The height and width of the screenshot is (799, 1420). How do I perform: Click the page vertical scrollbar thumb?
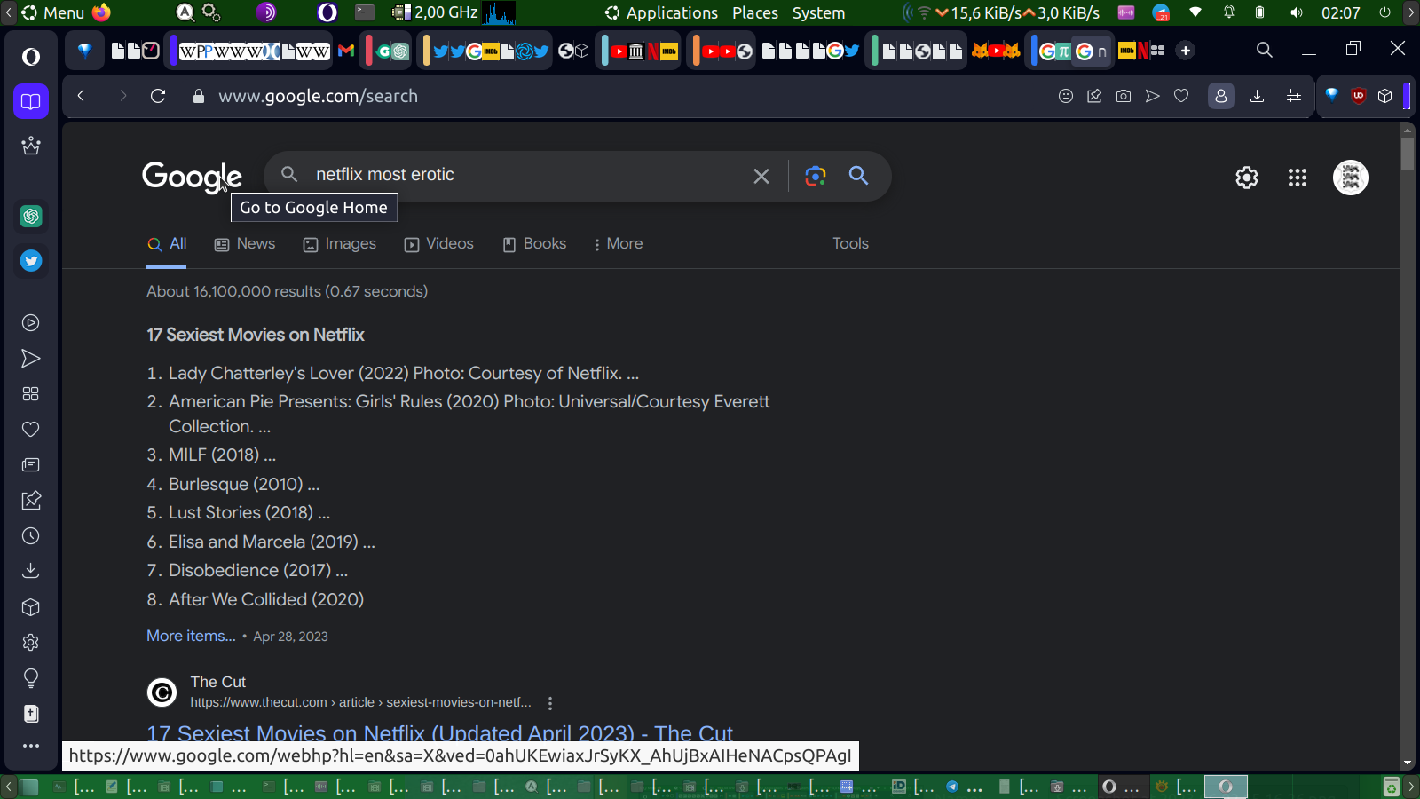tap(1408, 153)
